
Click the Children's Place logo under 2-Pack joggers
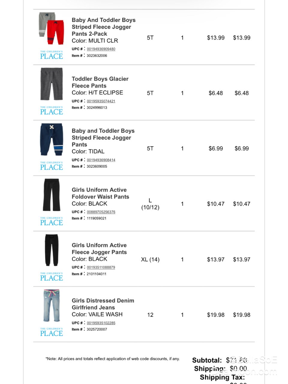coord(51,55)
